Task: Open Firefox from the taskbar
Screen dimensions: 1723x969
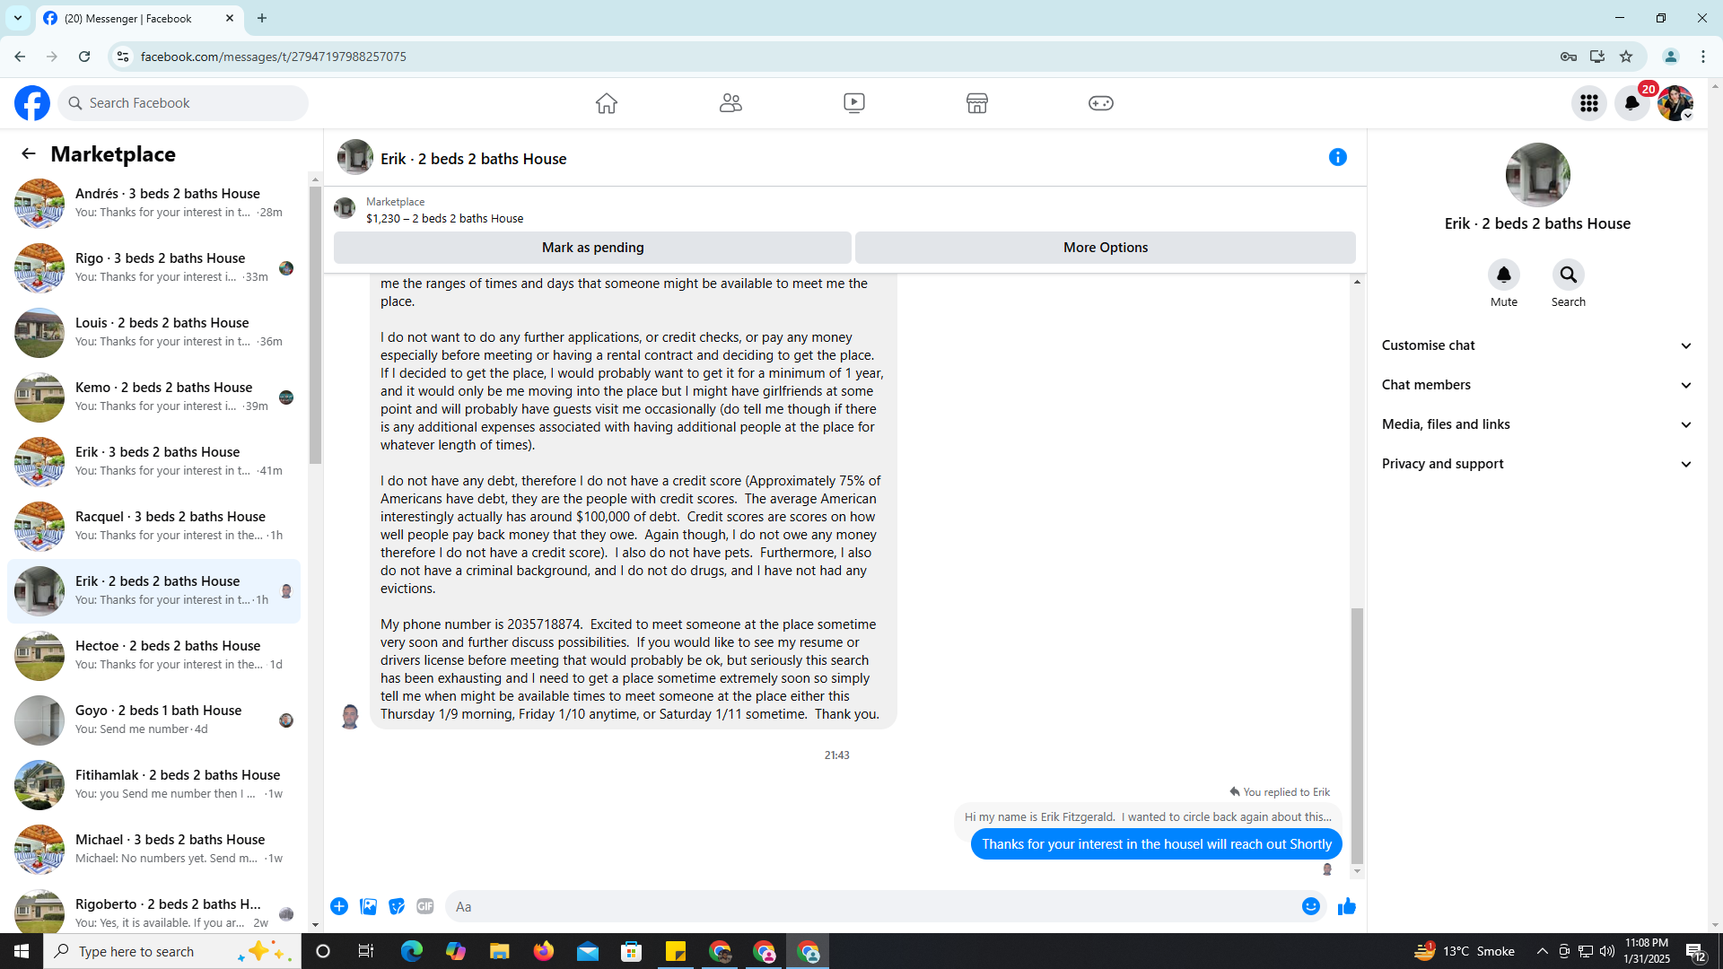Action: (544, 951)
